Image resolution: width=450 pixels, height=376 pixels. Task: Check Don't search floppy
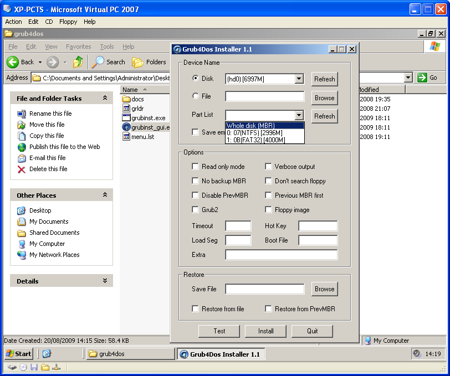coord(268,181)
